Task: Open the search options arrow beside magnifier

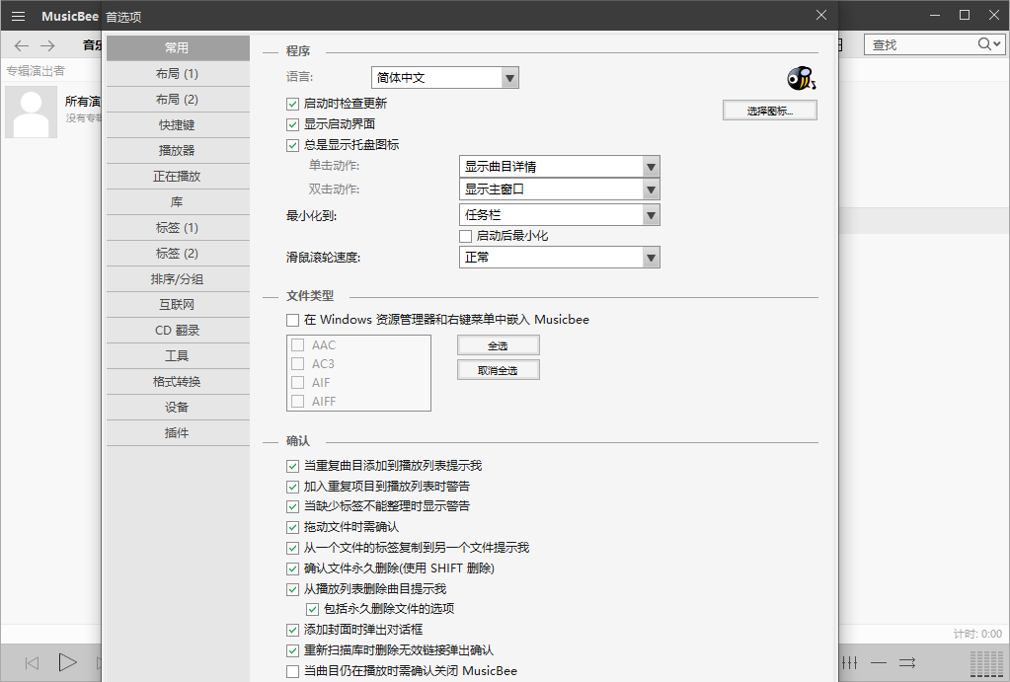Action: [997, 44]
